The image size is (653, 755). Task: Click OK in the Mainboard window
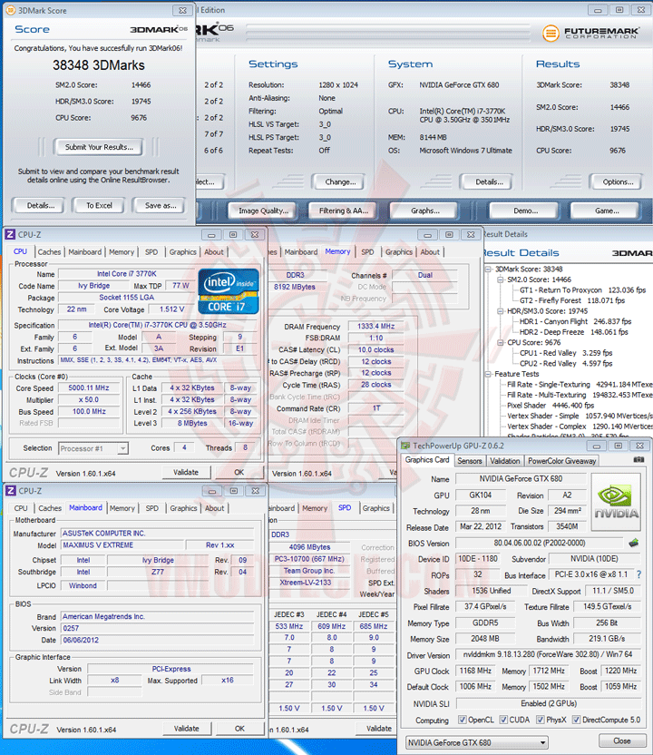(x=239, y=729)
